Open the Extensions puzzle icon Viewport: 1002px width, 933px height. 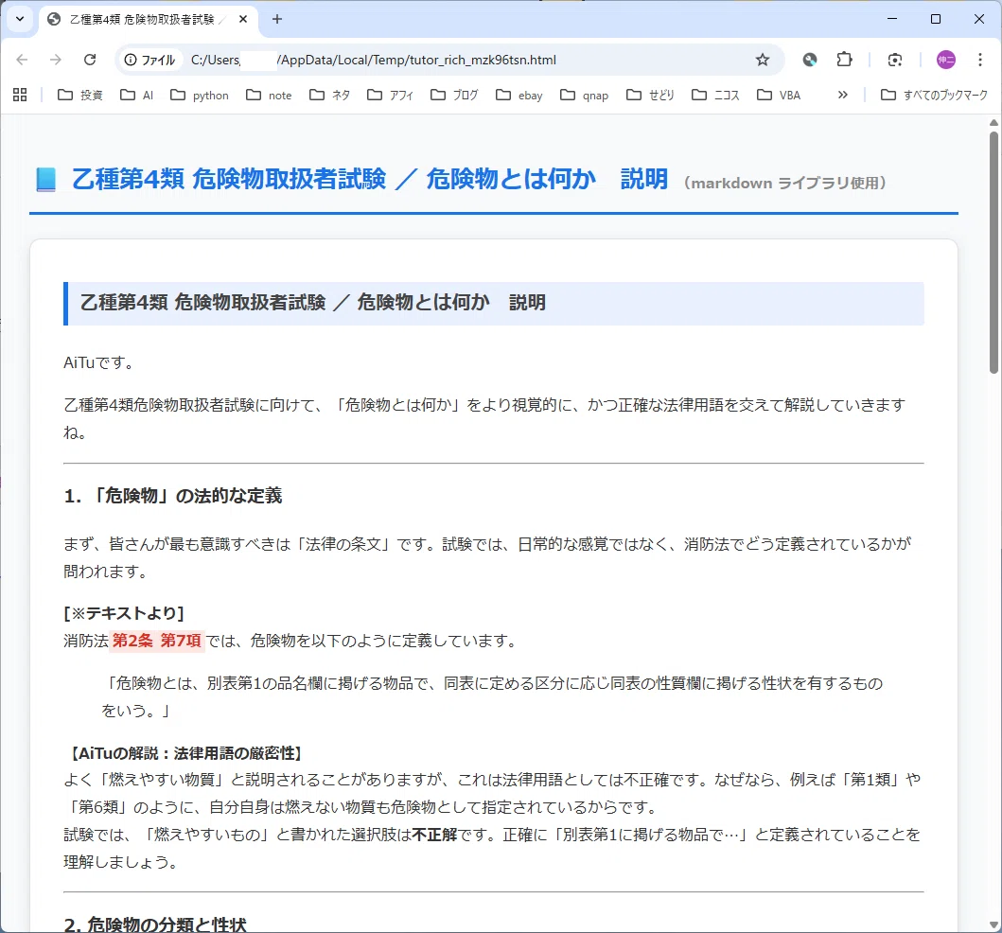[844, 60]
